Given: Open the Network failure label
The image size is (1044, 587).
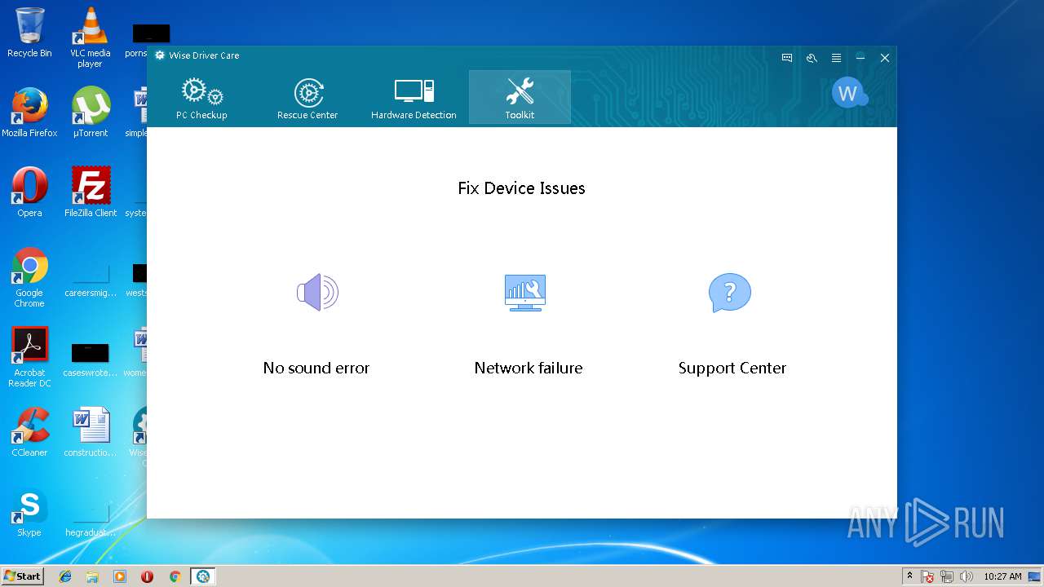Looking at the screenshot, I should pos(529,368).
